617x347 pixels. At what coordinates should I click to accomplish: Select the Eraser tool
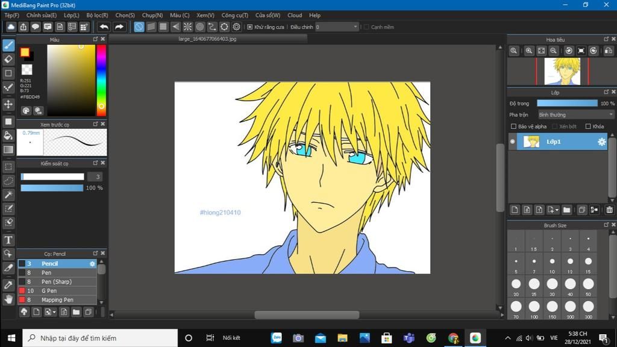point(8,59)
